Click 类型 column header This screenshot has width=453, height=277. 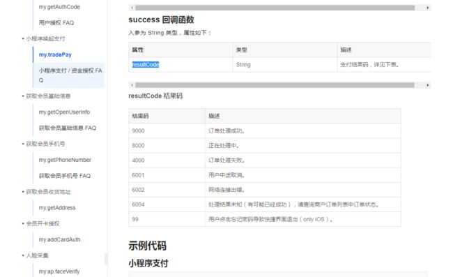285,50
